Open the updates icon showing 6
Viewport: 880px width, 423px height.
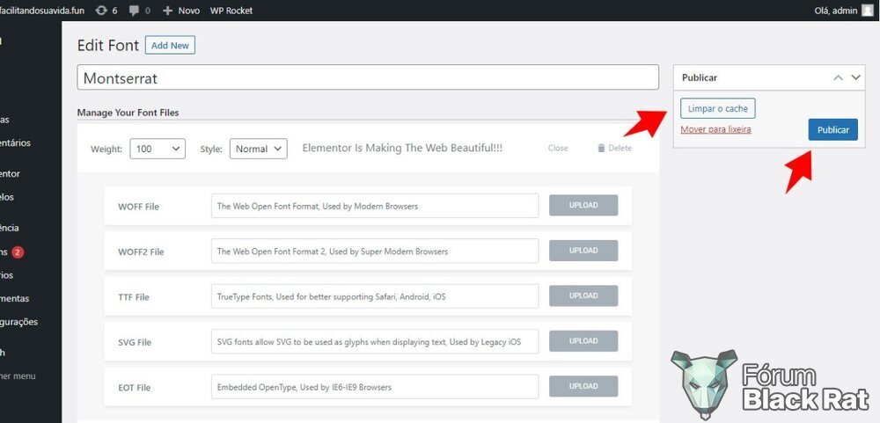pos(106,10)
